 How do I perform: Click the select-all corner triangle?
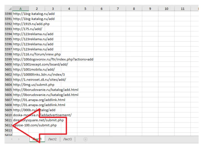click(x=10, y=9)
